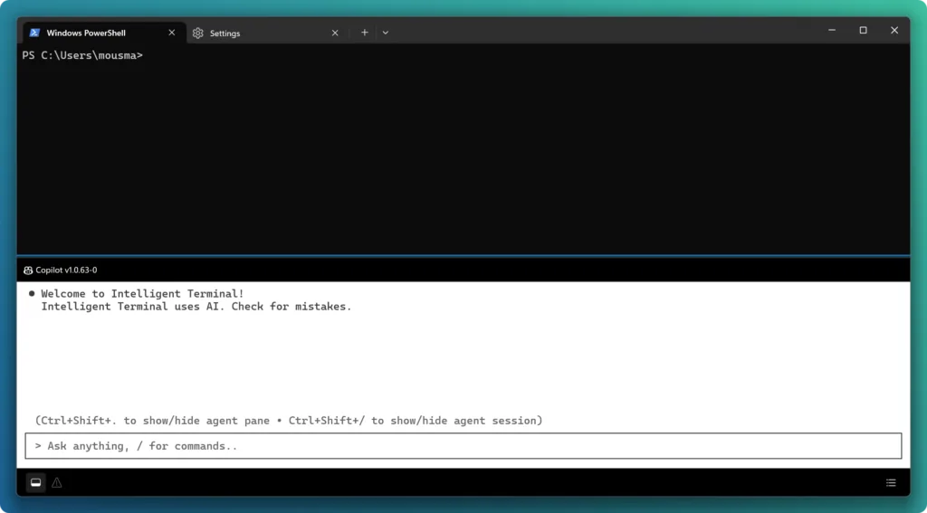This screenshot has height=513, width=927.
Task: Click the Settings gear icon in tab
Action: (198, 33)
